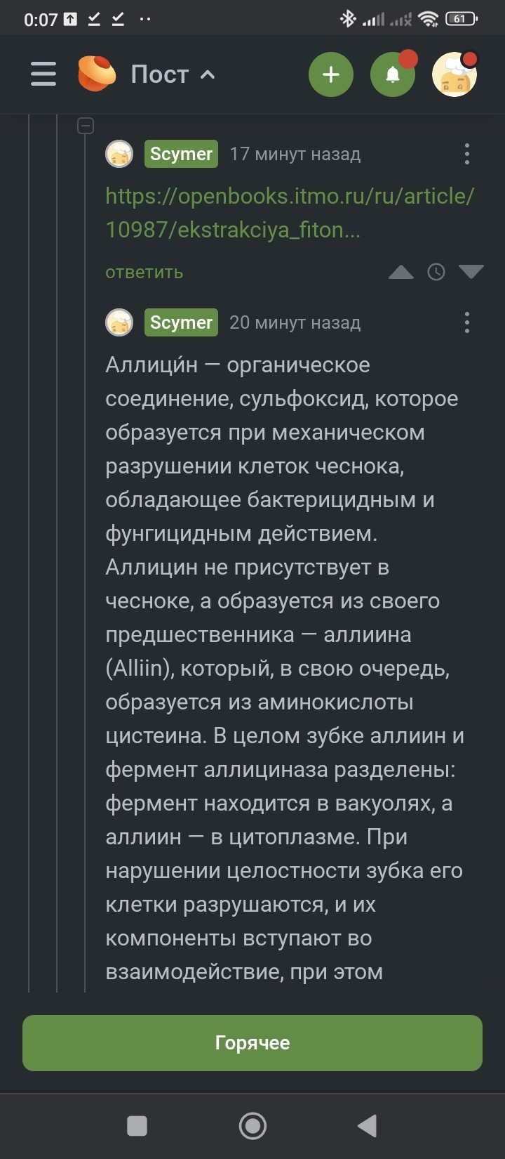Image resolution: width=505 pixels, height=1159 pixels.
Task: Open the user profile avatar in header
Action: pos(454,74)
